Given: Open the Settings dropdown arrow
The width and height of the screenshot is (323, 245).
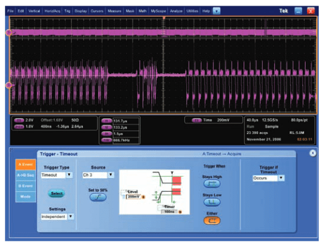Looking at the screenshot, I should pos(71,217).
